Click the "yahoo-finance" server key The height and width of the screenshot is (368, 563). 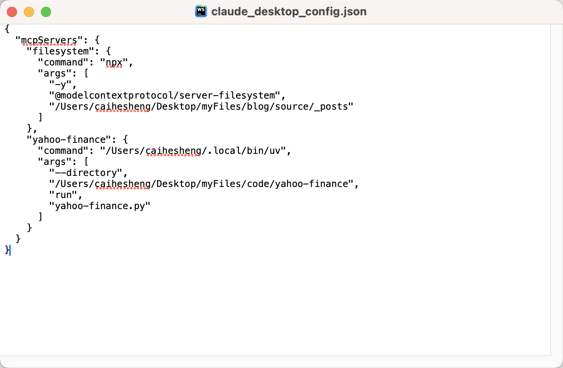click(x=71, y=140)
